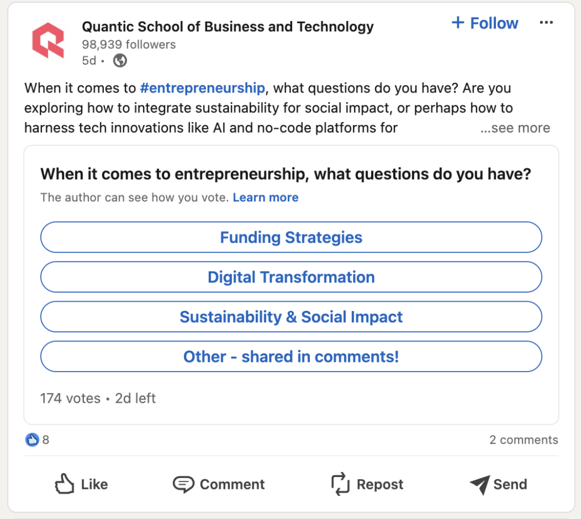Follow Quantic School of Business

[485, 23]
